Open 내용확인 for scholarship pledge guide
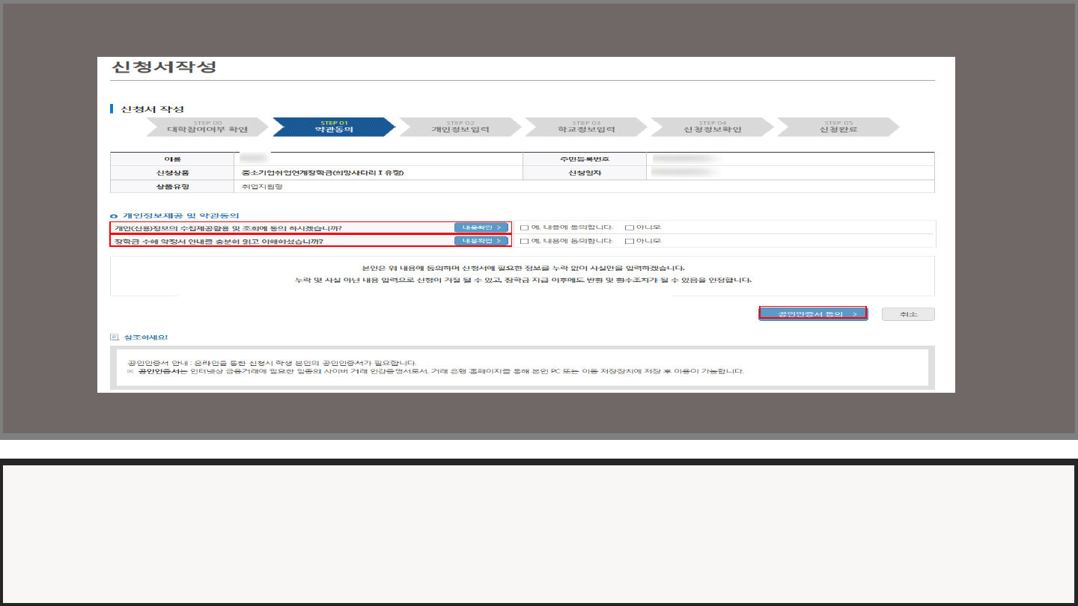The image size is (1078, 606). click(481, 241)
